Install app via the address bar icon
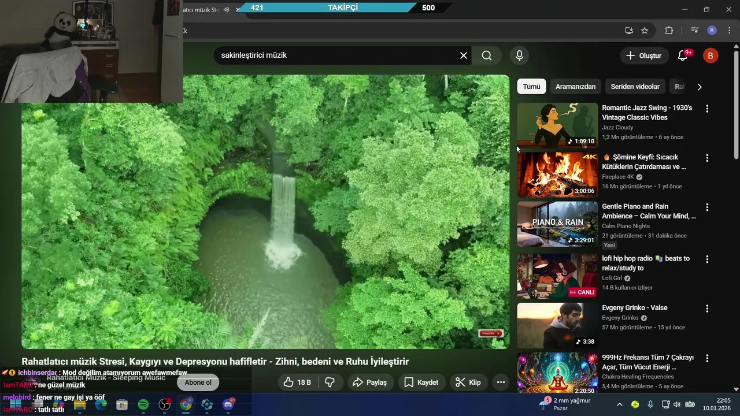 (629, 31)
